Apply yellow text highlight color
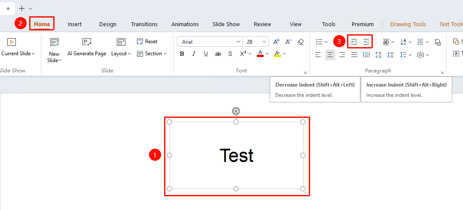The width and height of the screenshot is (463, 210). [277, 54]
